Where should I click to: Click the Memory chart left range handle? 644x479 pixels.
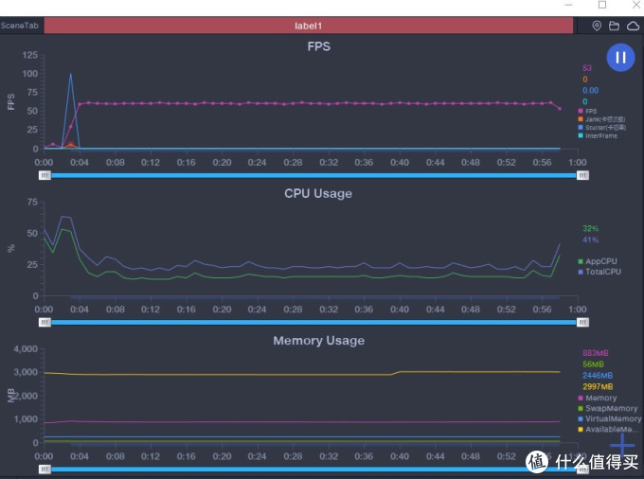click(45, 469)
